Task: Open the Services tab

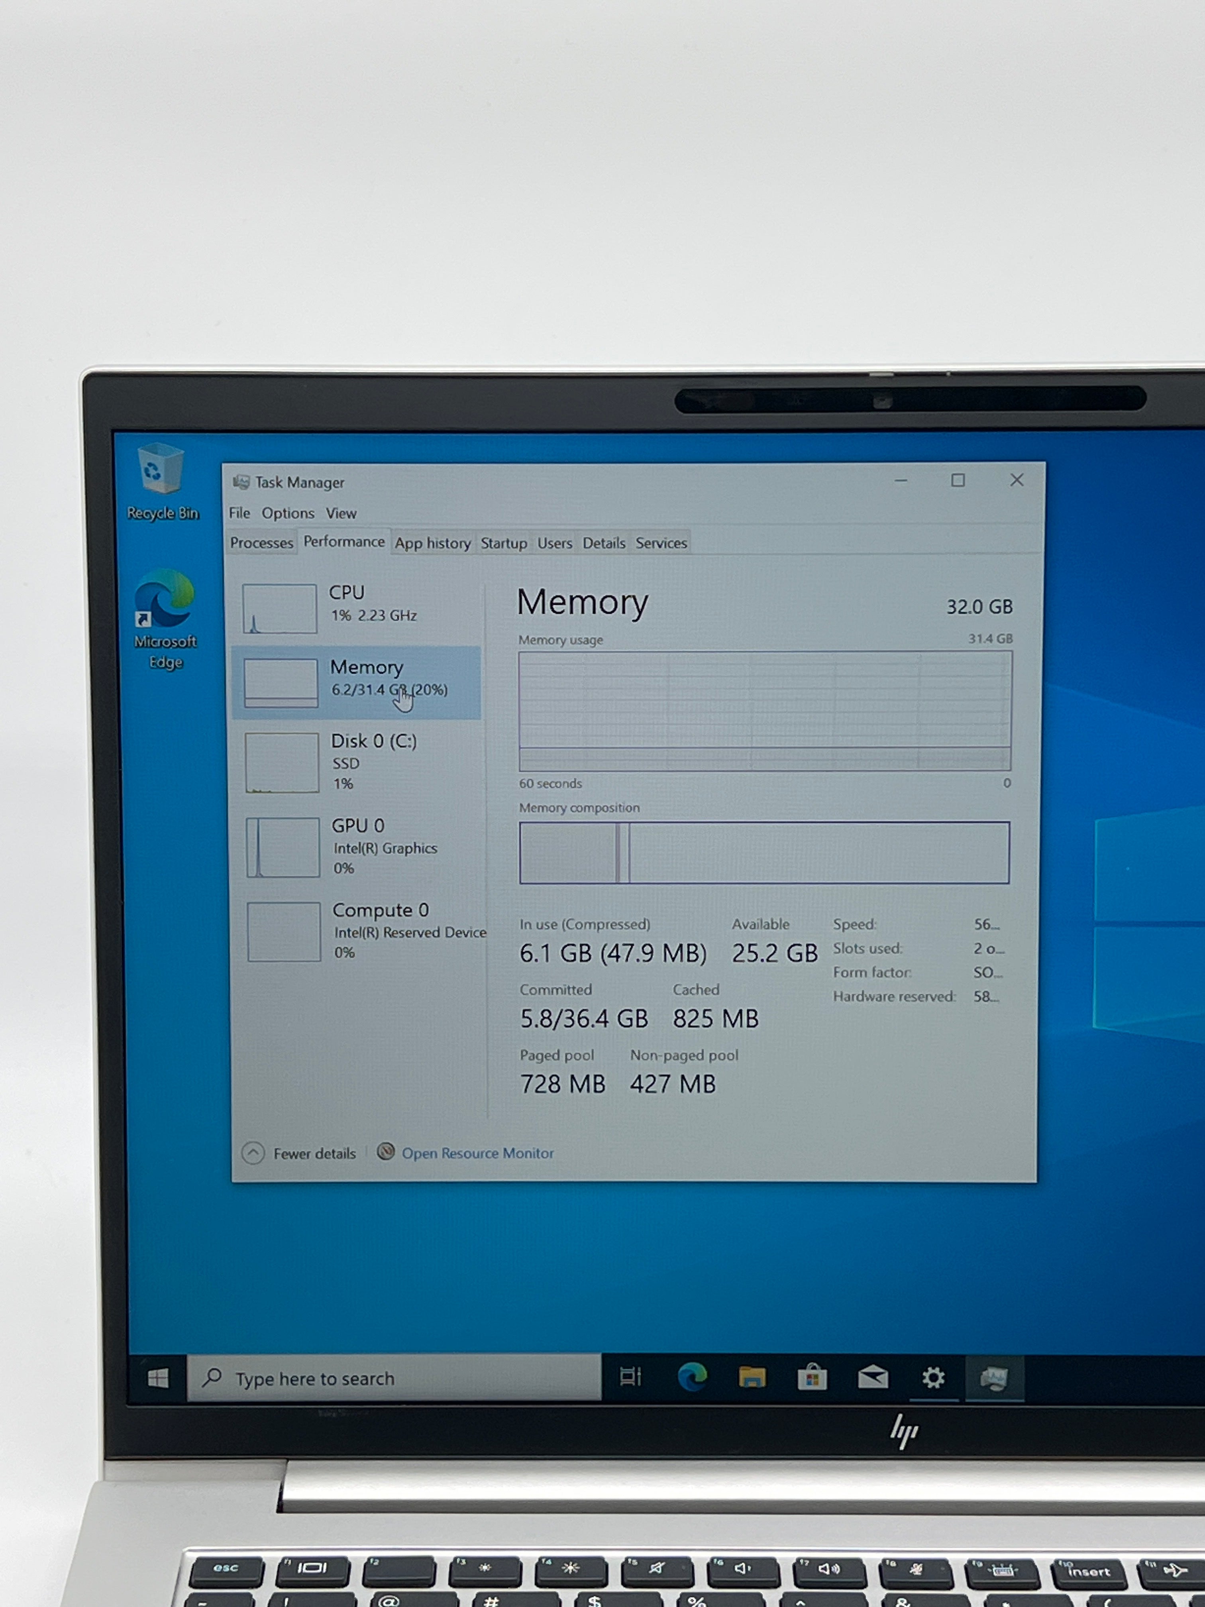Action: (661, 543)
